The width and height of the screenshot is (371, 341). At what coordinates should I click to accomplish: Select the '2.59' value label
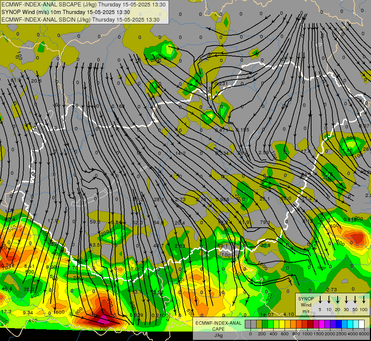coord(263,153)
